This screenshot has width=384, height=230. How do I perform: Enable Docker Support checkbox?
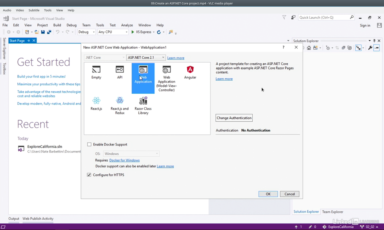[89, 144]
